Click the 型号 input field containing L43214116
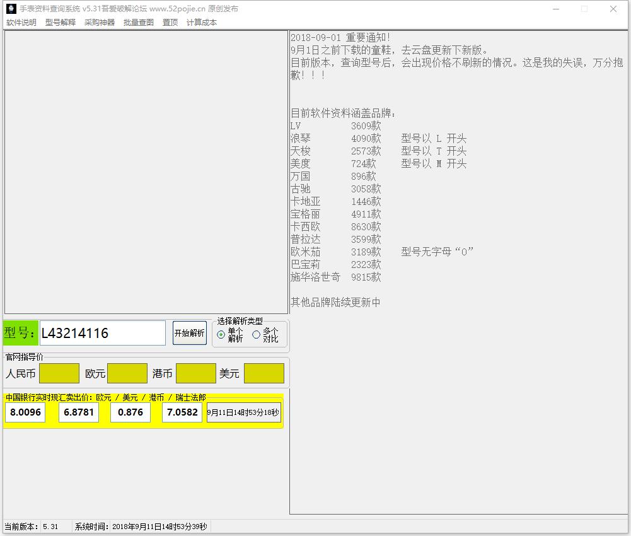The image size is (631, 536). point(103,333)
